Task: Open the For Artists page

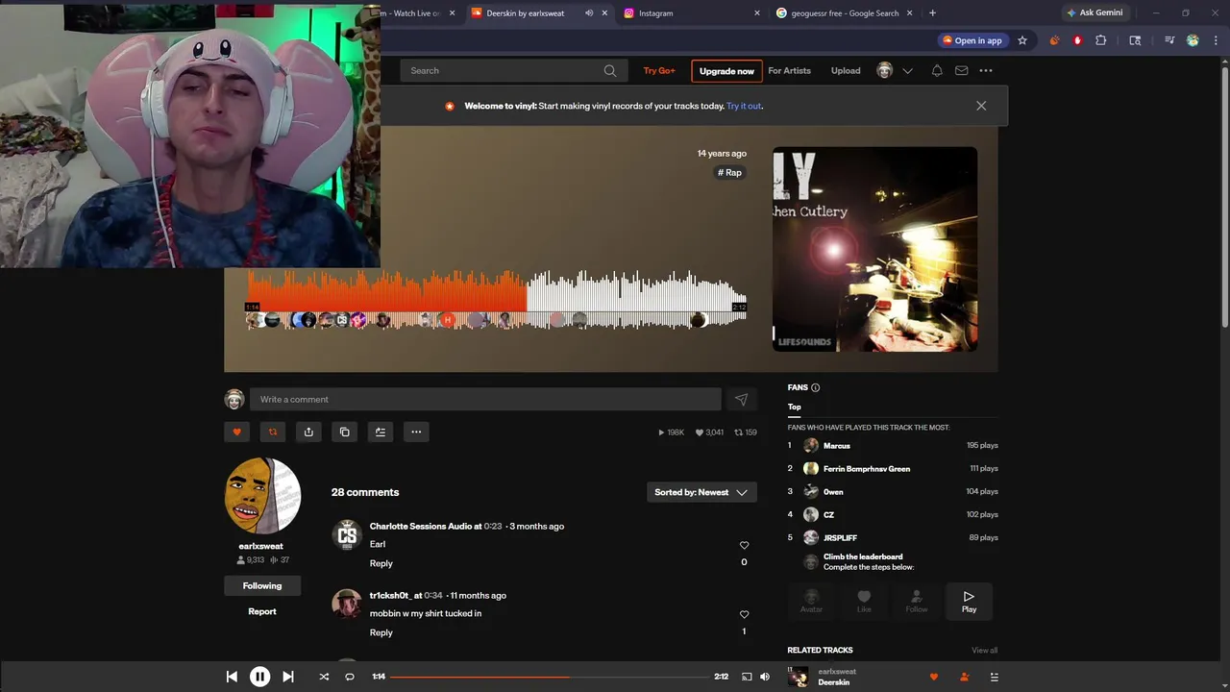Action: coord(789,70)
